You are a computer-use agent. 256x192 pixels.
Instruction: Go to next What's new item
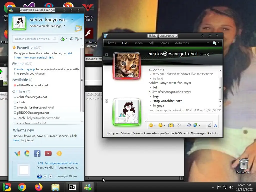(x=50, y=176)
